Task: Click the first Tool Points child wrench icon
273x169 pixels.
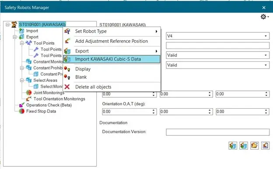Action: click(x=36, y=49)
